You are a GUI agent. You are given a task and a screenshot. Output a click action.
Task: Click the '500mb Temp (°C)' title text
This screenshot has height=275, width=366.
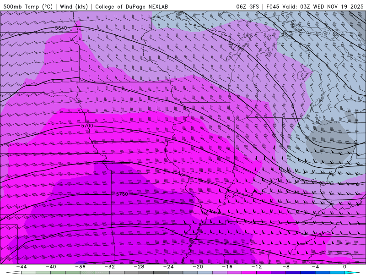tap(28, 6)
